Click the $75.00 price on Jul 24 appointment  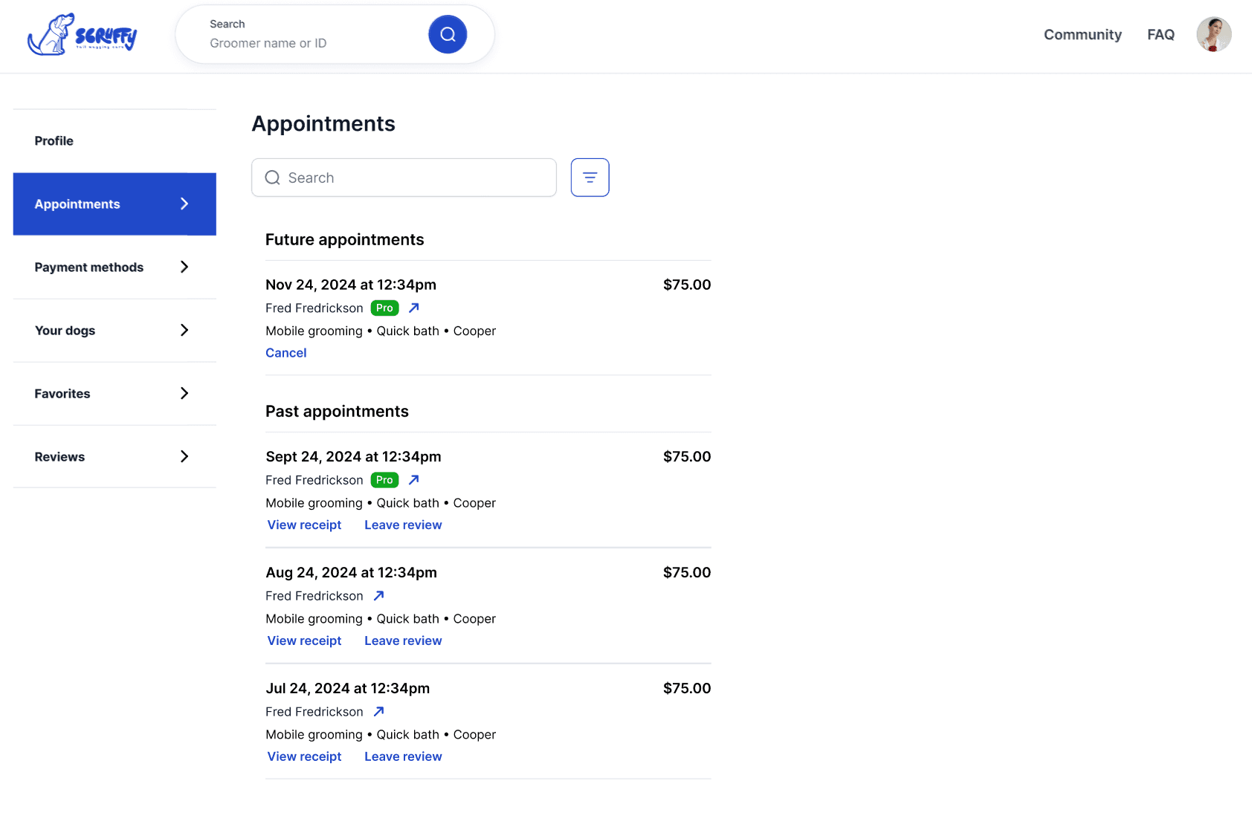pyautogui.click(x=687, y=688)
